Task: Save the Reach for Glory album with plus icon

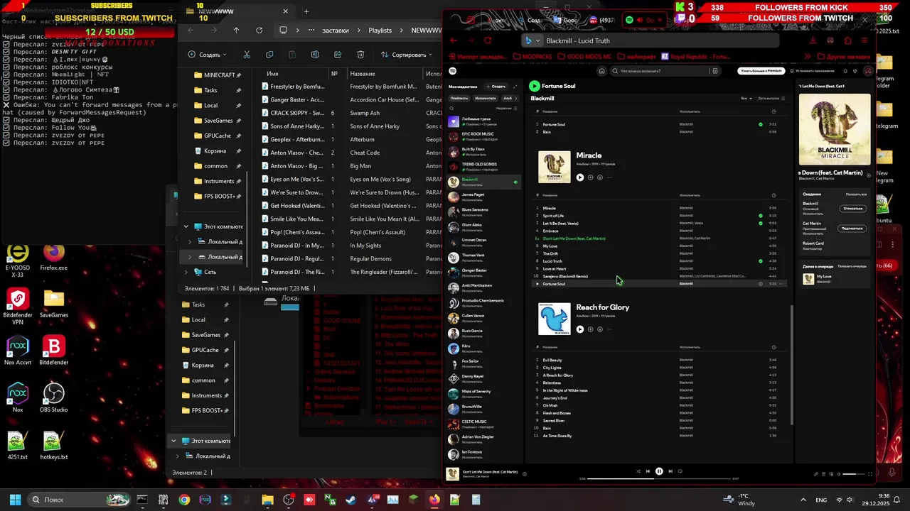Action: click(x=590, y=329)
